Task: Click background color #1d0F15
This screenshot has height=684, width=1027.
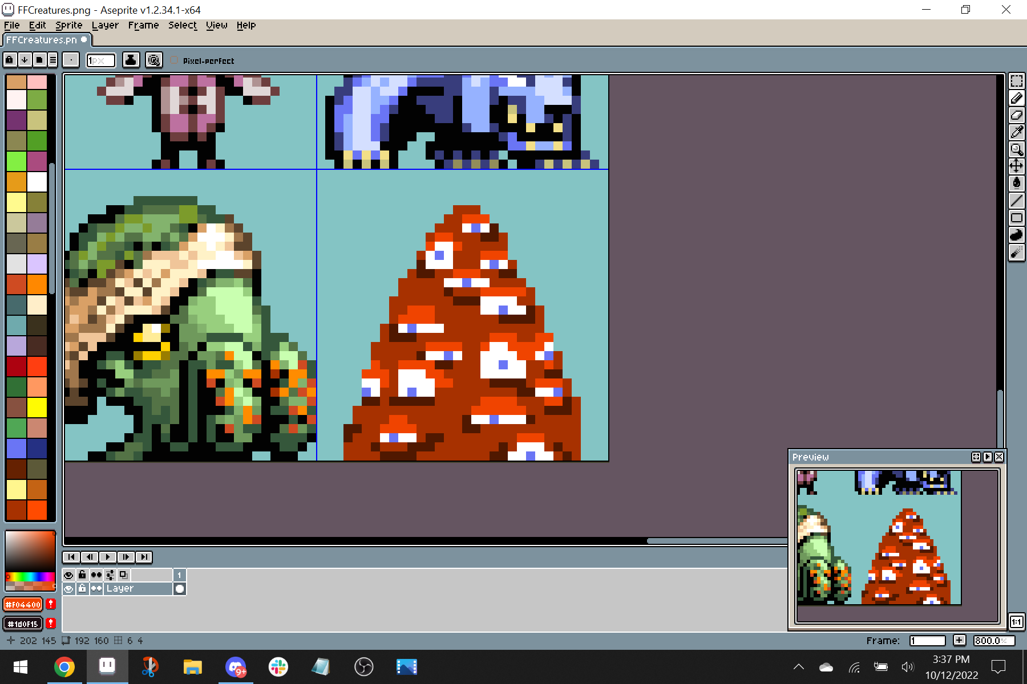Action: click(x=23, y=624)
